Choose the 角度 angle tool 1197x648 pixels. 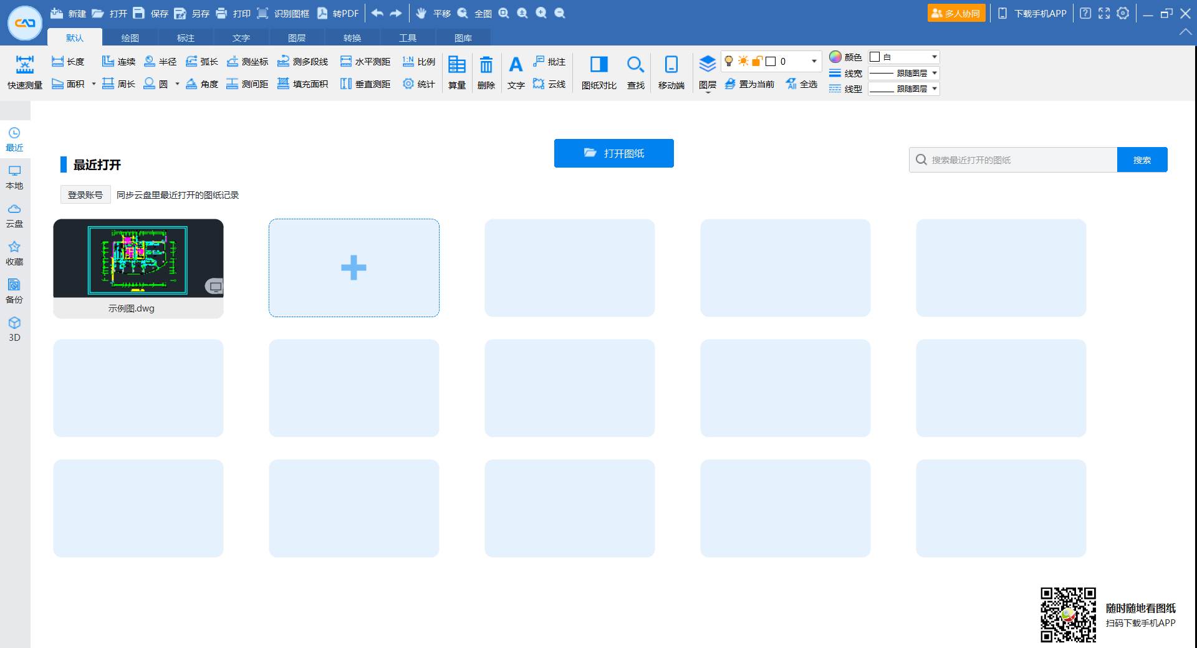point(202,84)
